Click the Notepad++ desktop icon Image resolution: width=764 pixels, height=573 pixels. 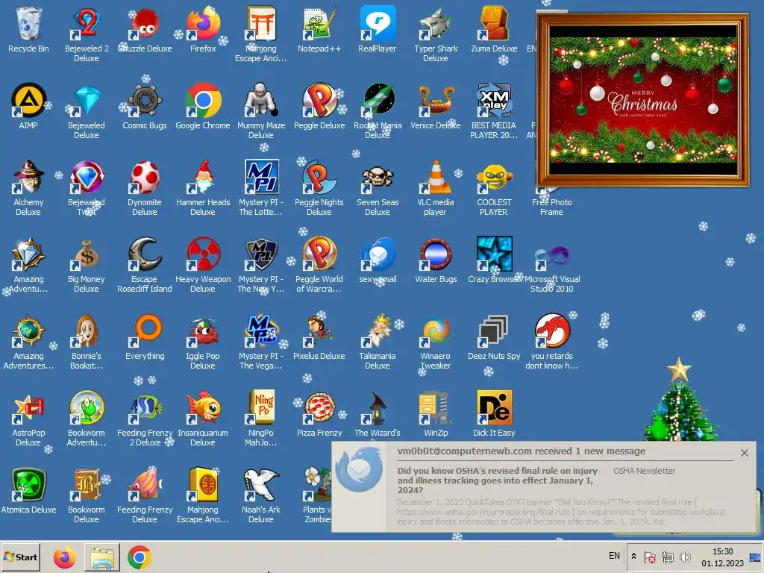tap(319, 24)
